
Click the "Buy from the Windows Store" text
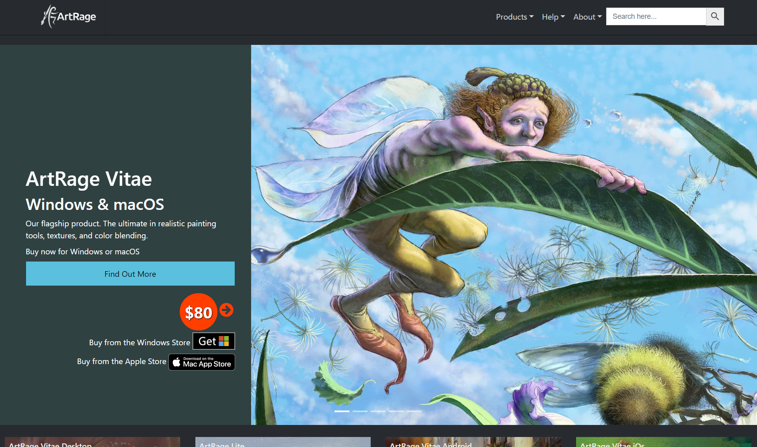tap(140, 342)
